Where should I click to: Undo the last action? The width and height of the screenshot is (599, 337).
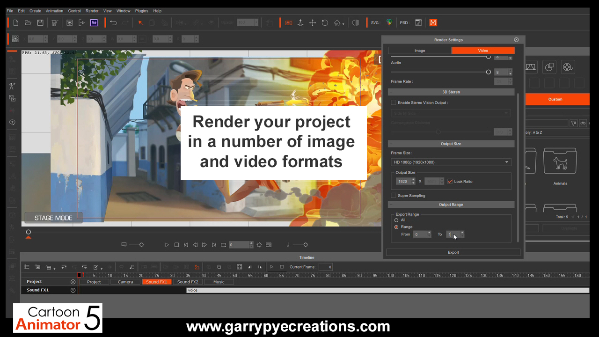pos(113,22)
